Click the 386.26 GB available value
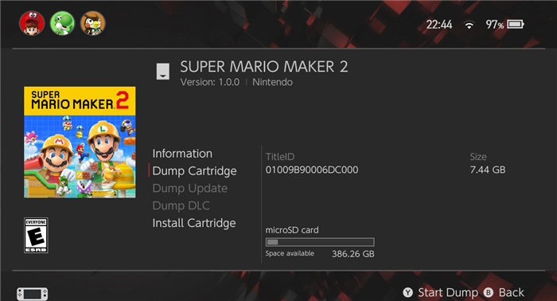Viewport: 557px width, 301px height. [x=353, y=254]
